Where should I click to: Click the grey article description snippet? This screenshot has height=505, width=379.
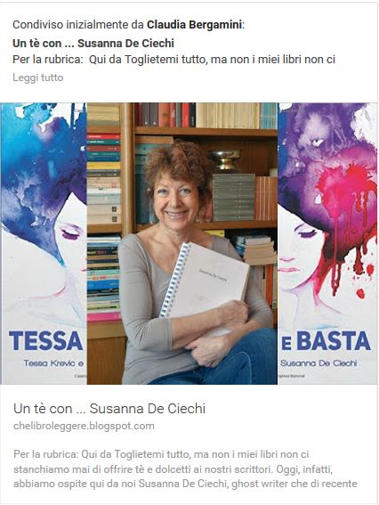coord(185,468)
